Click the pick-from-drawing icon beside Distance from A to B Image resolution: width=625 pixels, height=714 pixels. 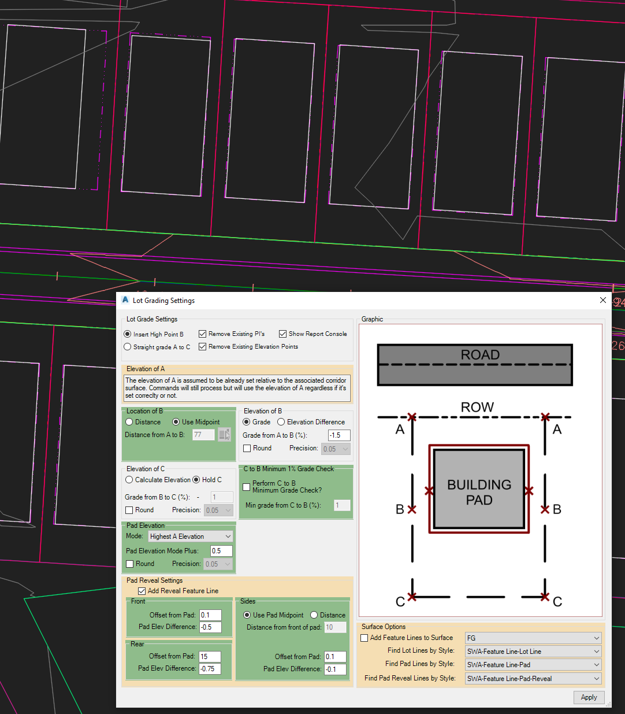pos(225,435)
